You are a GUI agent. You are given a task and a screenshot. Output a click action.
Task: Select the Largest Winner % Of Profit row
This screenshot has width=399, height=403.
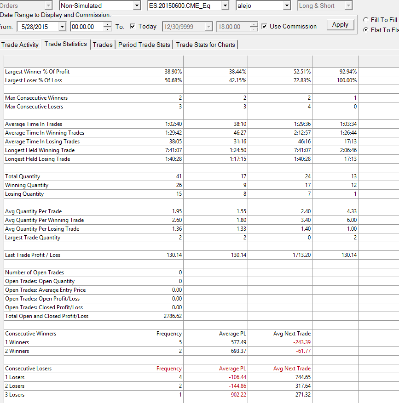click(x=181, y=72)
